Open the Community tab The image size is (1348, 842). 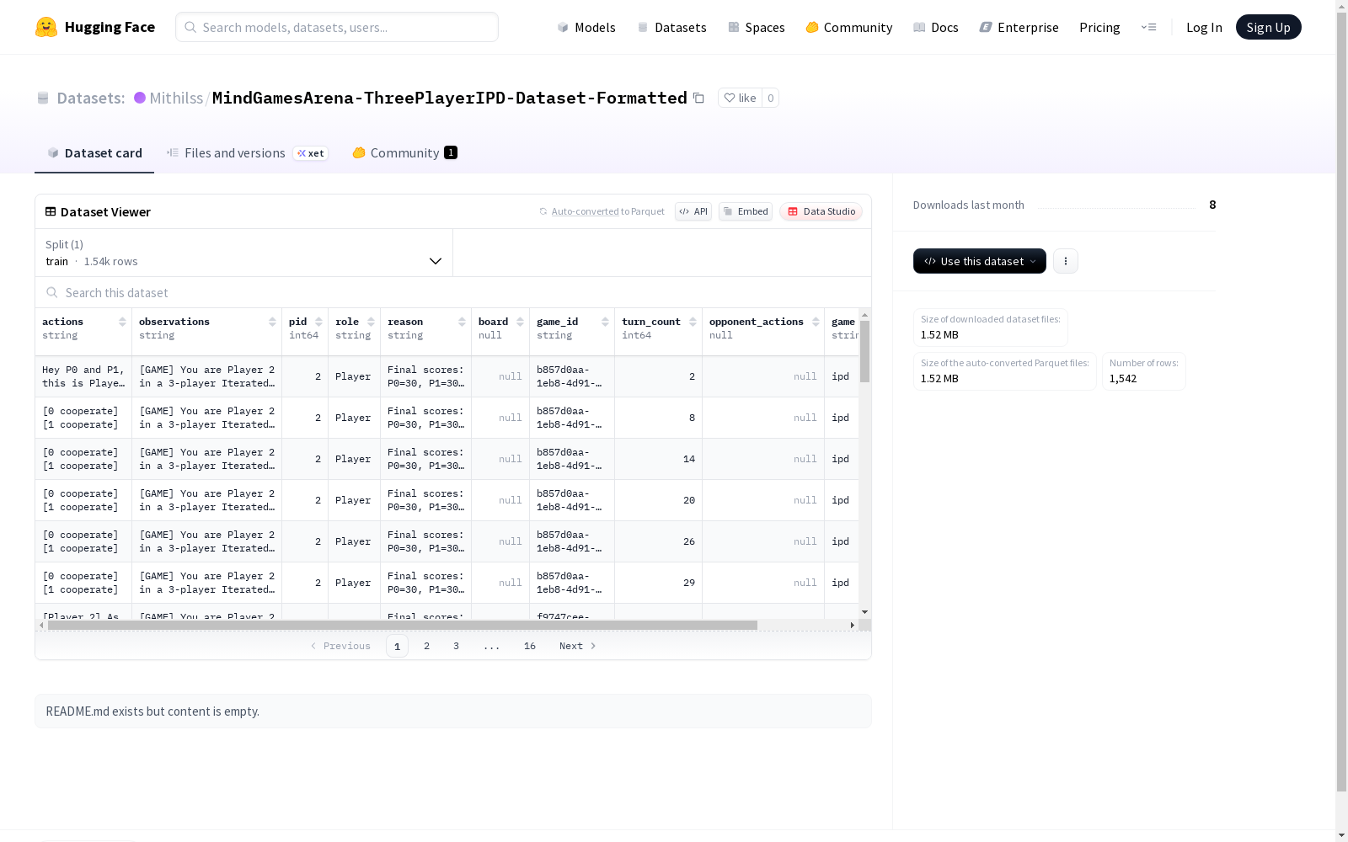click(x=404, y=152)
